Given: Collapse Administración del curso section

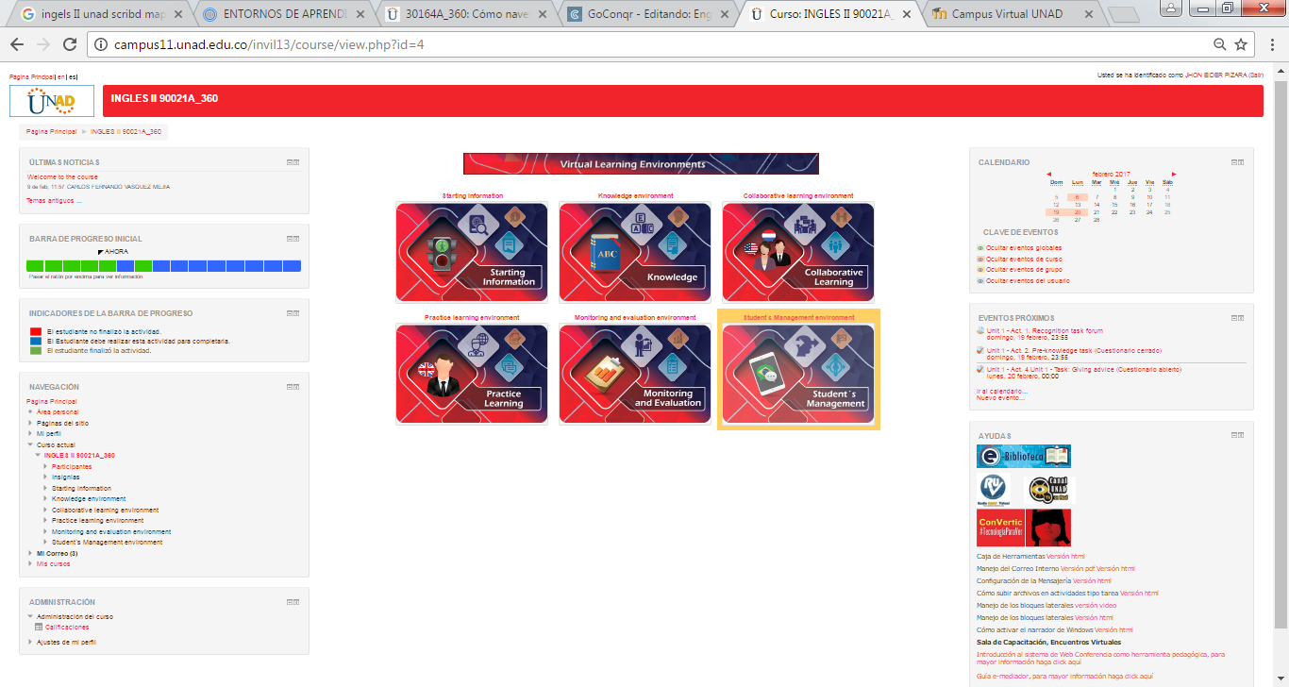Looking at the screenshot, I should [x=30, y=616].
